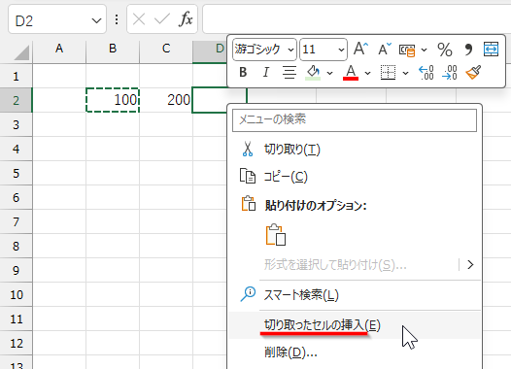Image resolution: width=511 pixels, height=369 pixels.
Task: Expand the borders dropdown arrow
Action: pyautogui.click(x=405, y=73)
